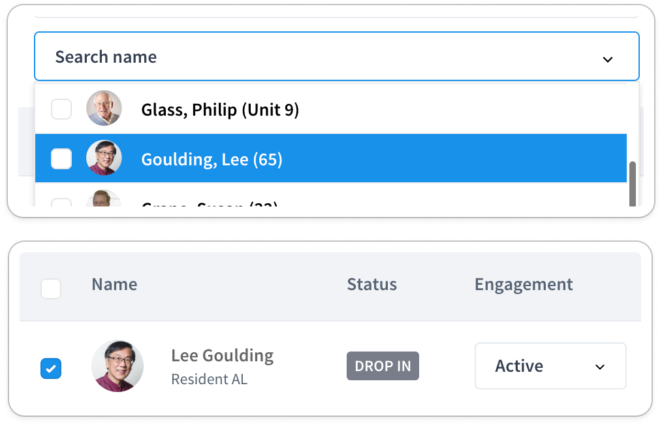Click Lee Goulding avatar in highlighted option
This screenshot has width=662, height=426.
[104, 157]
